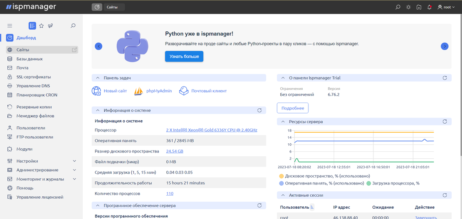Open notifications bell icon

(x=429, y=7)
